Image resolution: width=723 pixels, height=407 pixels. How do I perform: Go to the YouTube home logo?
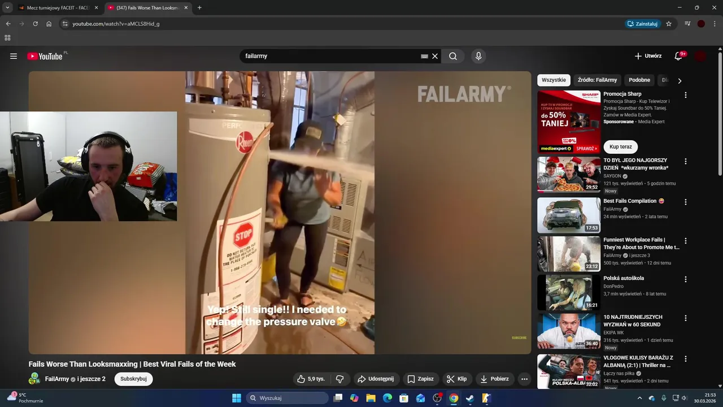click(x=45, y=56)
